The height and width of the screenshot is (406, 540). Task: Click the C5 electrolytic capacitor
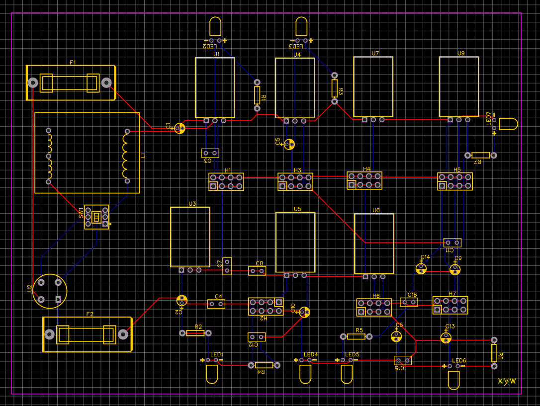[289, 144]
